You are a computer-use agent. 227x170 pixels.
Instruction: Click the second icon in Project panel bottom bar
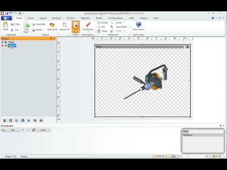tap(10, 120)
